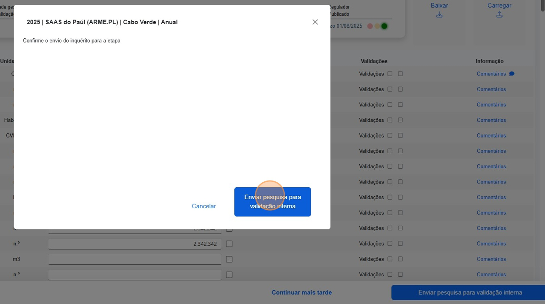Open Comentários link in the second row
The width and height of the screenshot is (545, 304).
[x=491, y=89]
